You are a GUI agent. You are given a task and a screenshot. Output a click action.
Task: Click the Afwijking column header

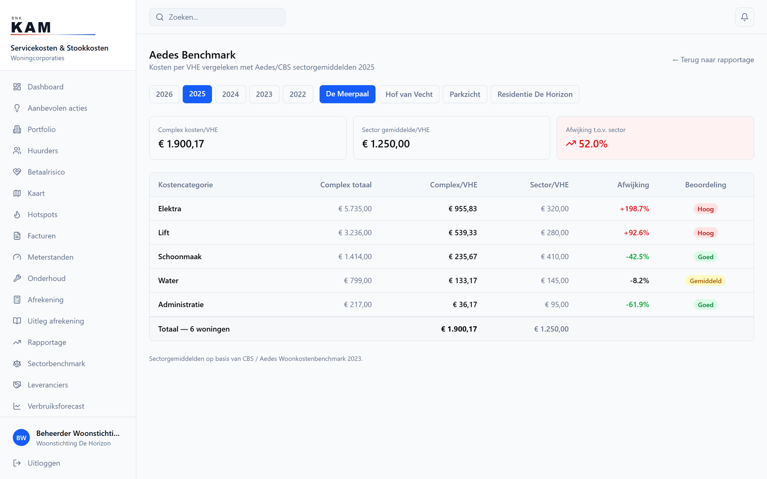pyautogui.click(x=633, y=185)
